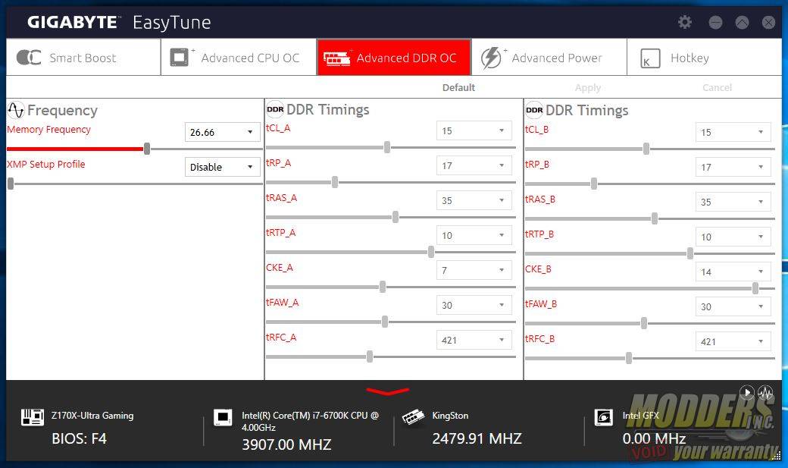
Task: Click the Advanced CPU OC chip icon
Action: click(x=179, y=58)
